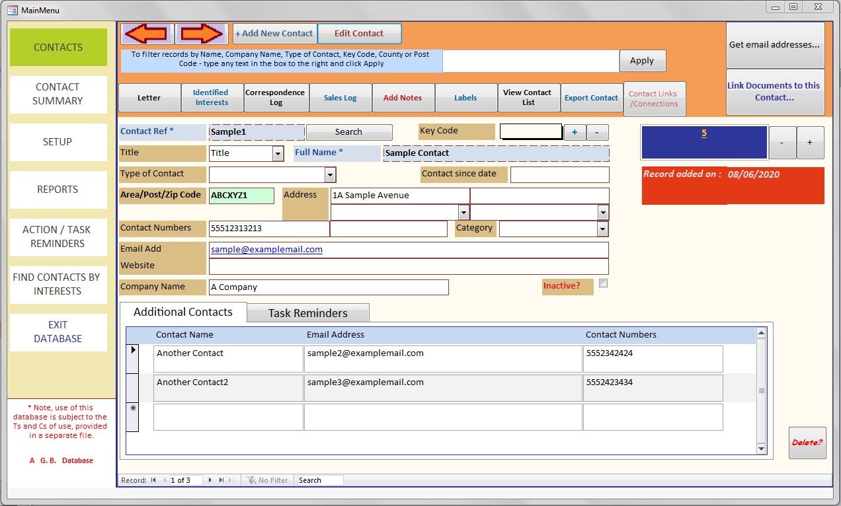841x506 pixels.
Task: Go to next contact with right arrow
Action: coord(202,34)
